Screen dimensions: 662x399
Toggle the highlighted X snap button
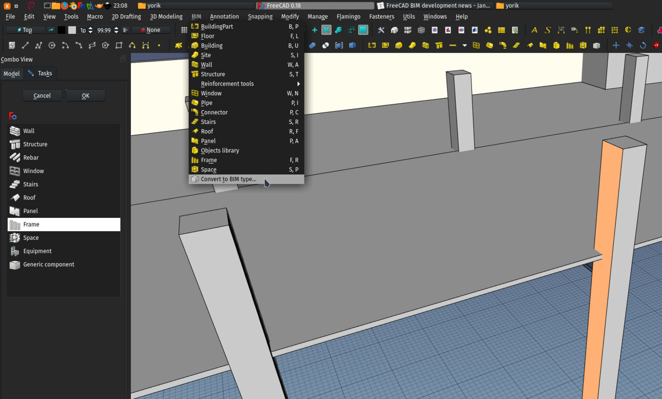tap(326, 30)
